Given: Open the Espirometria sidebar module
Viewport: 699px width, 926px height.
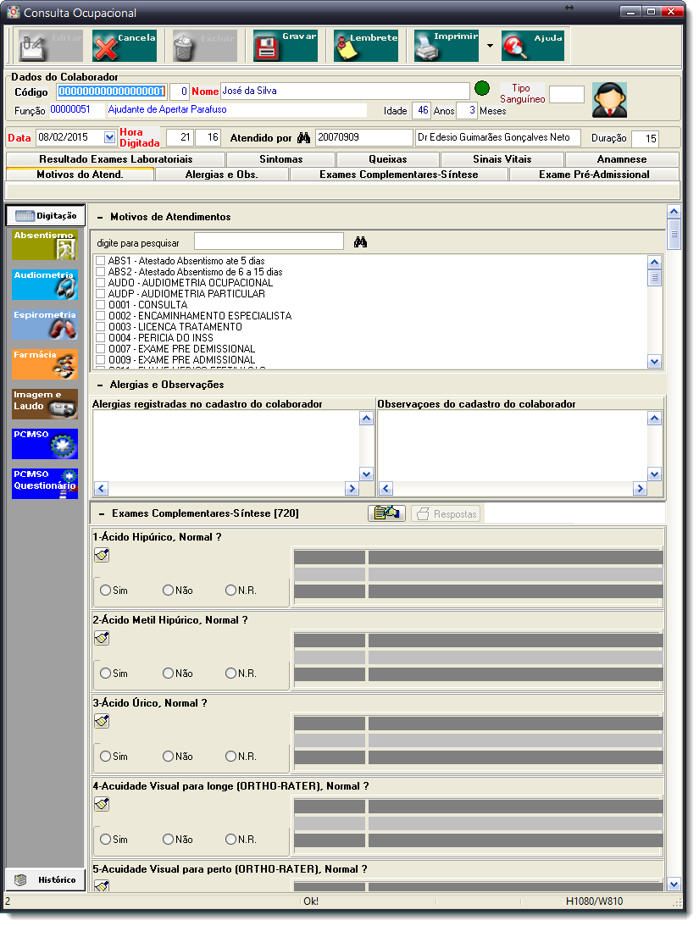Looking at the screenshot, I should click(45, 324).
